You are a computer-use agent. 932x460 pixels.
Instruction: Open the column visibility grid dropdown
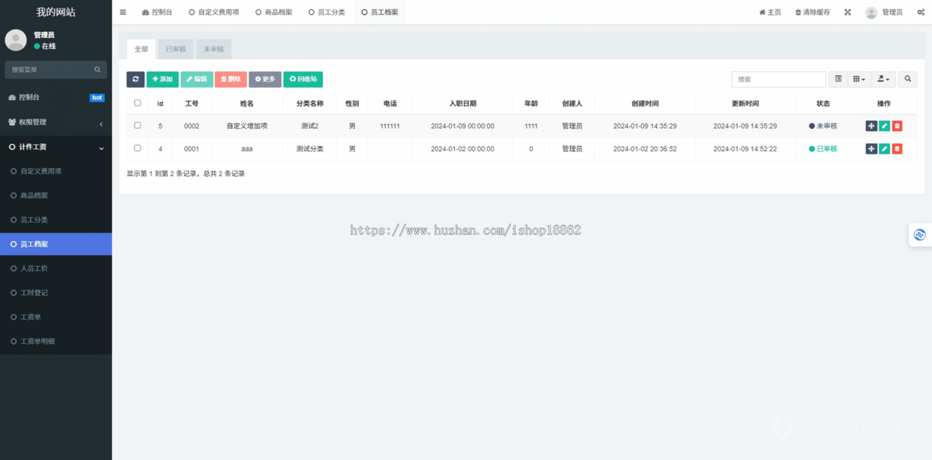(857, 79)
